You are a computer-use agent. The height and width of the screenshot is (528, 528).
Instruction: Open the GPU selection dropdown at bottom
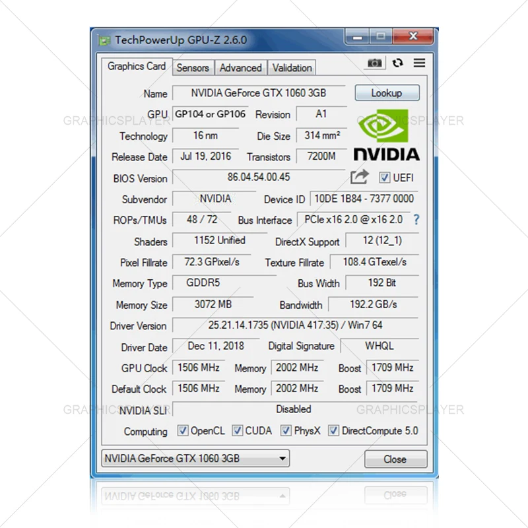click(x=195, y=458)
